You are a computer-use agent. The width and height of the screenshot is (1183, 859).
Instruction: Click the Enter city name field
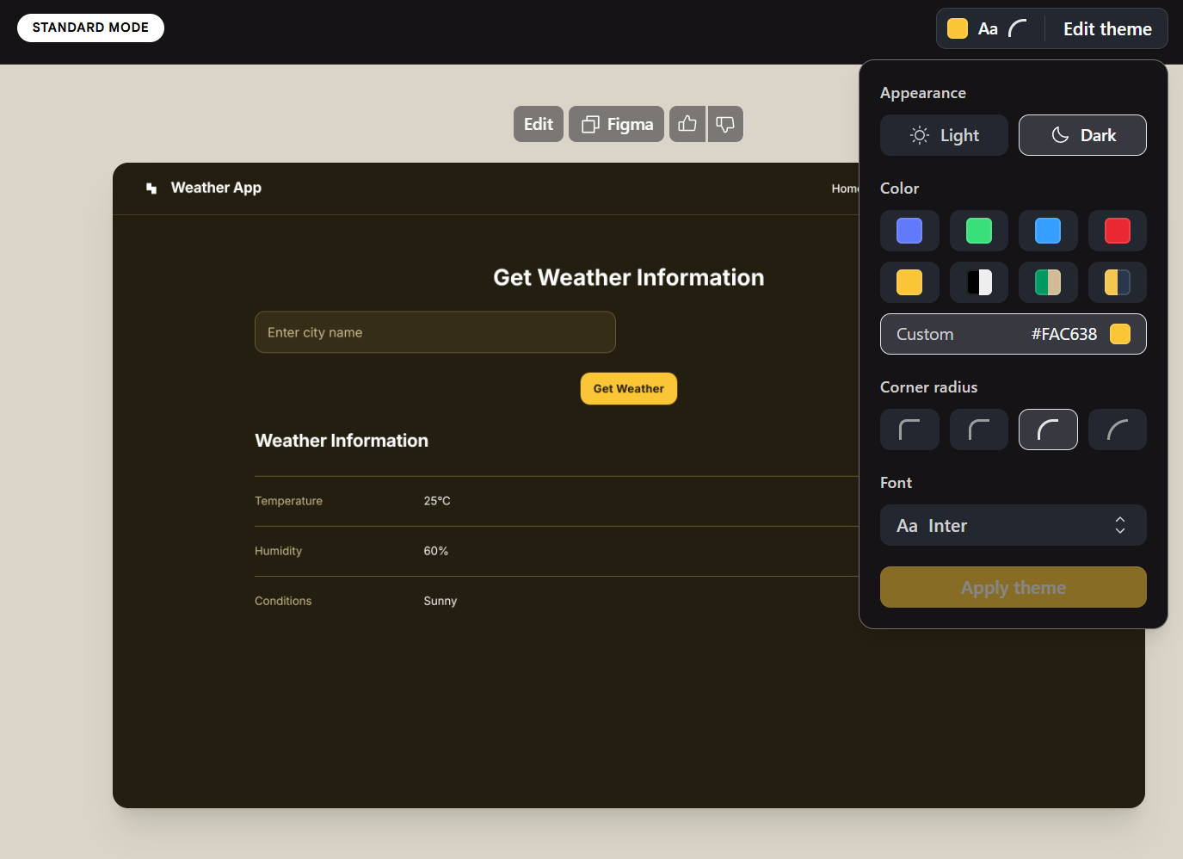pyautogui.click(x=435, y=332)
